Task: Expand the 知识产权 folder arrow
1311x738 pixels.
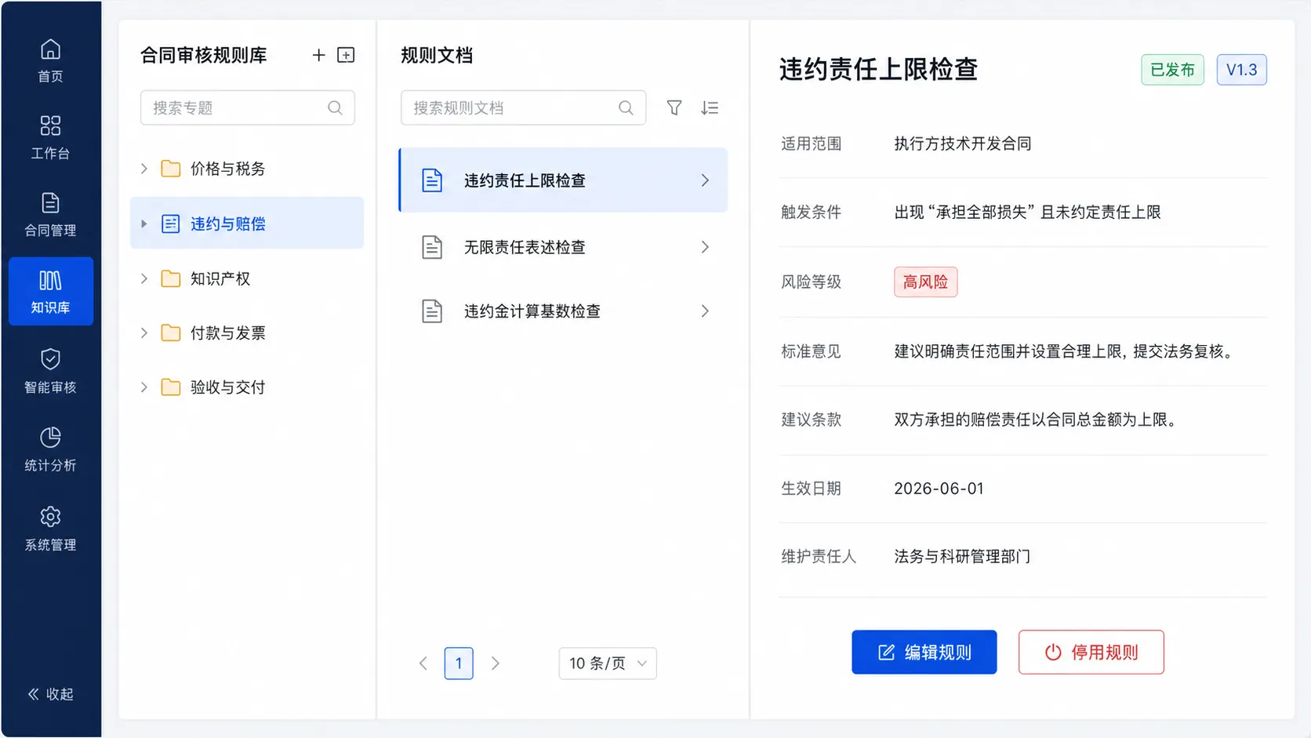Action: 144,278
